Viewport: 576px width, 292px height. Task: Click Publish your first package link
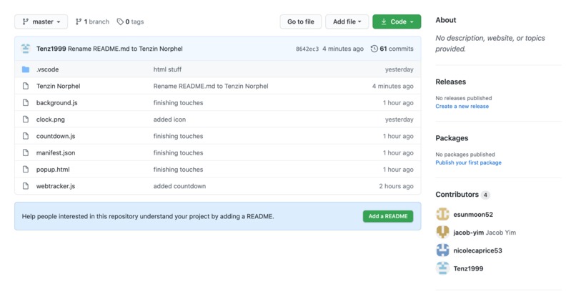pos(468,162)
